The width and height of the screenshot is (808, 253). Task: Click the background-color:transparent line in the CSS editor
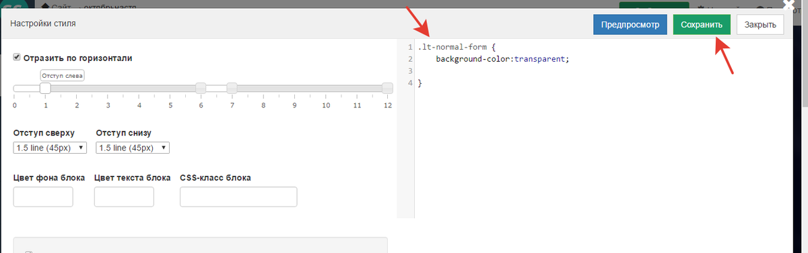[x=502, y=59]
